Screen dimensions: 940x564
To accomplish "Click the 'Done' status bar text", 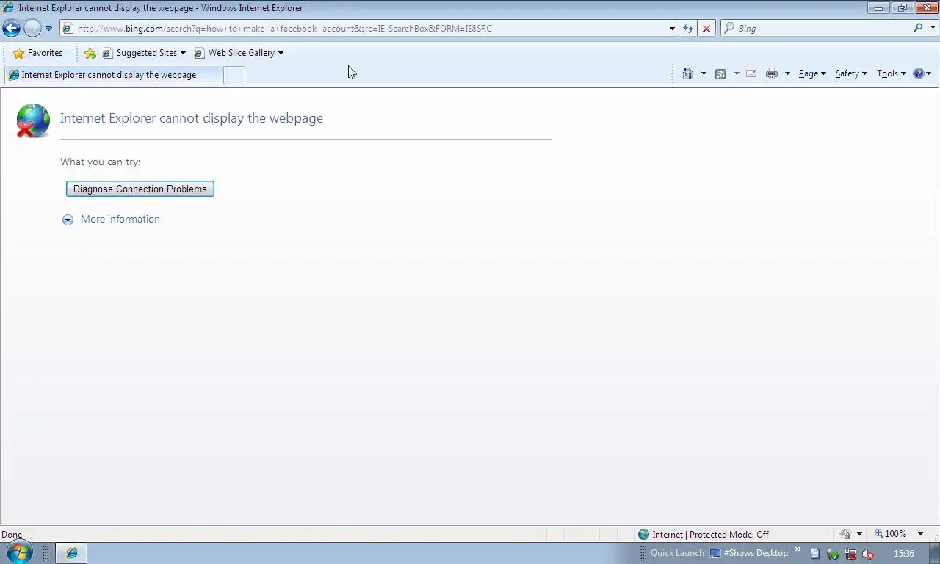I will click(12, 535).
